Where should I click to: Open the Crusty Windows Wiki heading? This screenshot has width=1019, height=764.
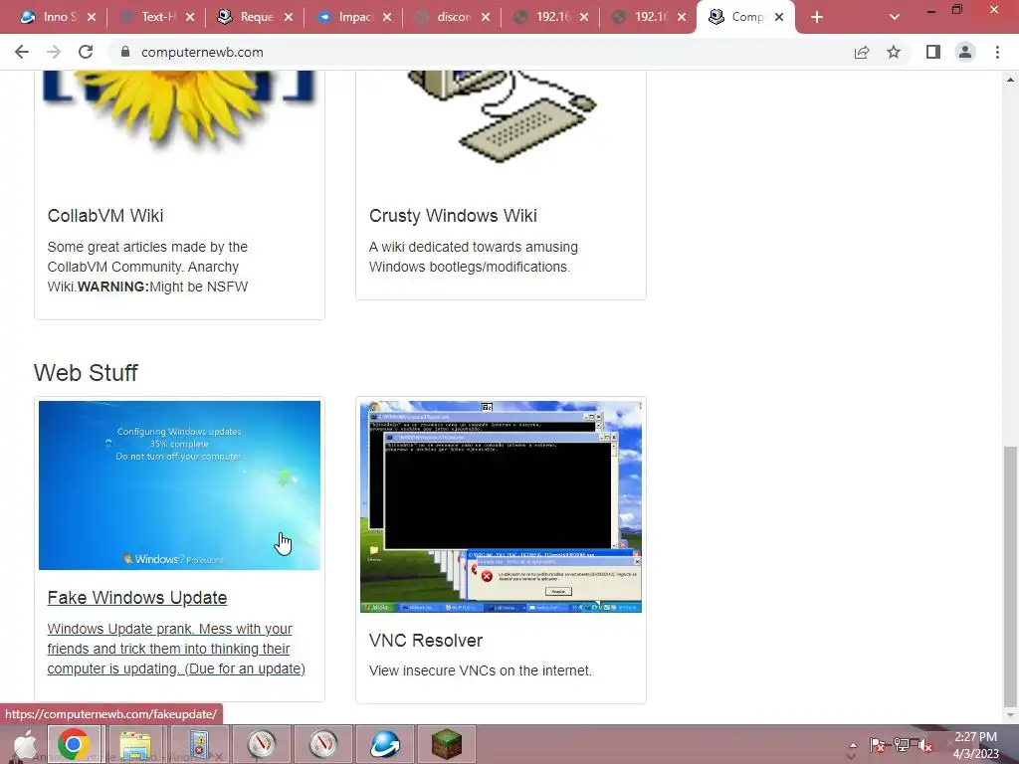pyautogui.click(x=453, y=216)
